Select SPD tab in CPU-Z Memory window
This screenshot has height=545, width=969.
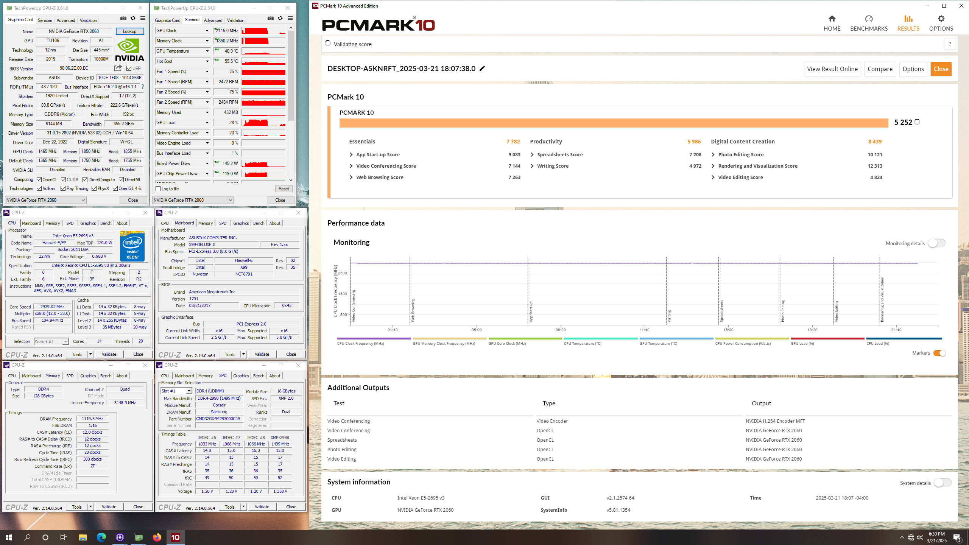[70, 376]
